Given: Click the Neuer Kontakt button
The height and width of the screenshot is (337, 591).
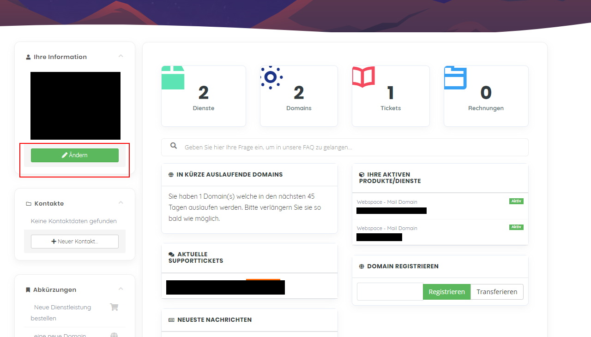Looking at the screenshot, I should (x=75, y=242).
